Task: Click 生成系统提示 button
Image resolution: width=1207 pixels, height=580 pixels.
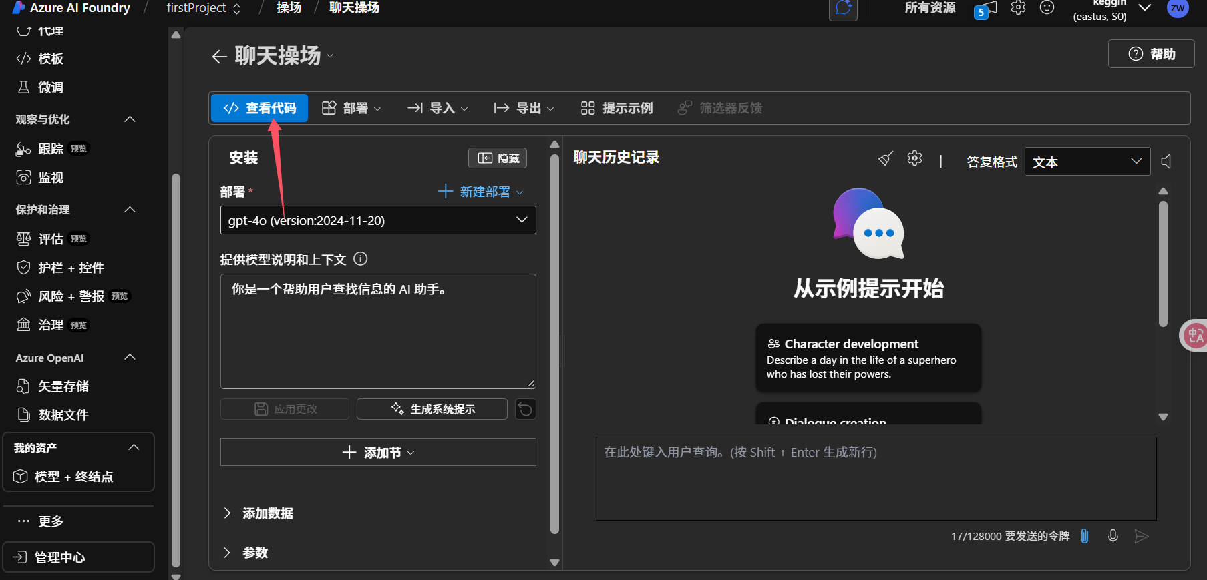Action: 432,409
